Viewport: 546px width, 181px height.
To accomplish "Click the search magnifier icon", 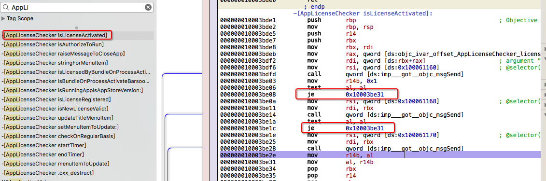I will [6, 7].
